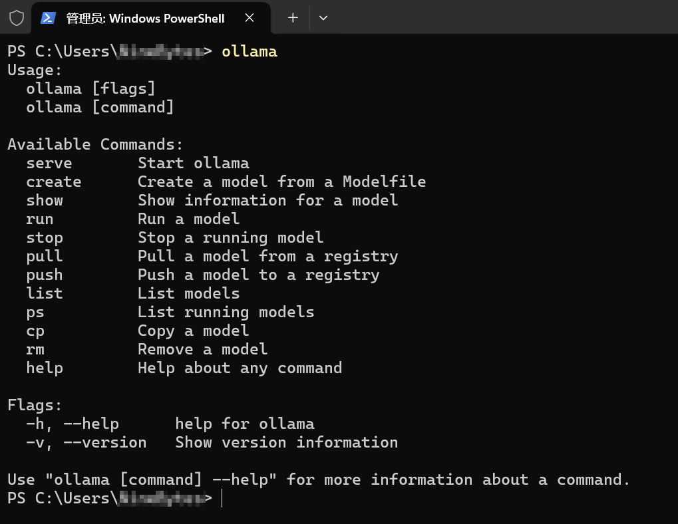
Task: Click the 'Flags:' heading
Action: [x=35, y=405]
